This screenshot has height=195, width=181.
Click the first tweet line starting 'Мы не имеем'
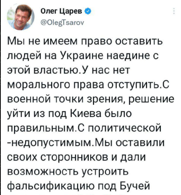coord(85,42)
